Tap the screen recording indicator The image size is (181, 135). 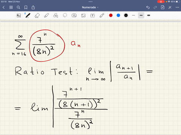[x=161, y=1]
